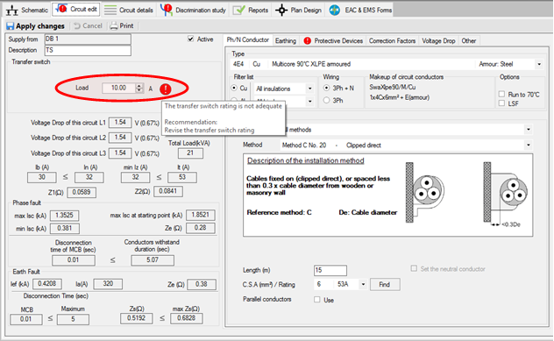Click the Description field TS
The image size is (554, 341).
tap(88, 51)
